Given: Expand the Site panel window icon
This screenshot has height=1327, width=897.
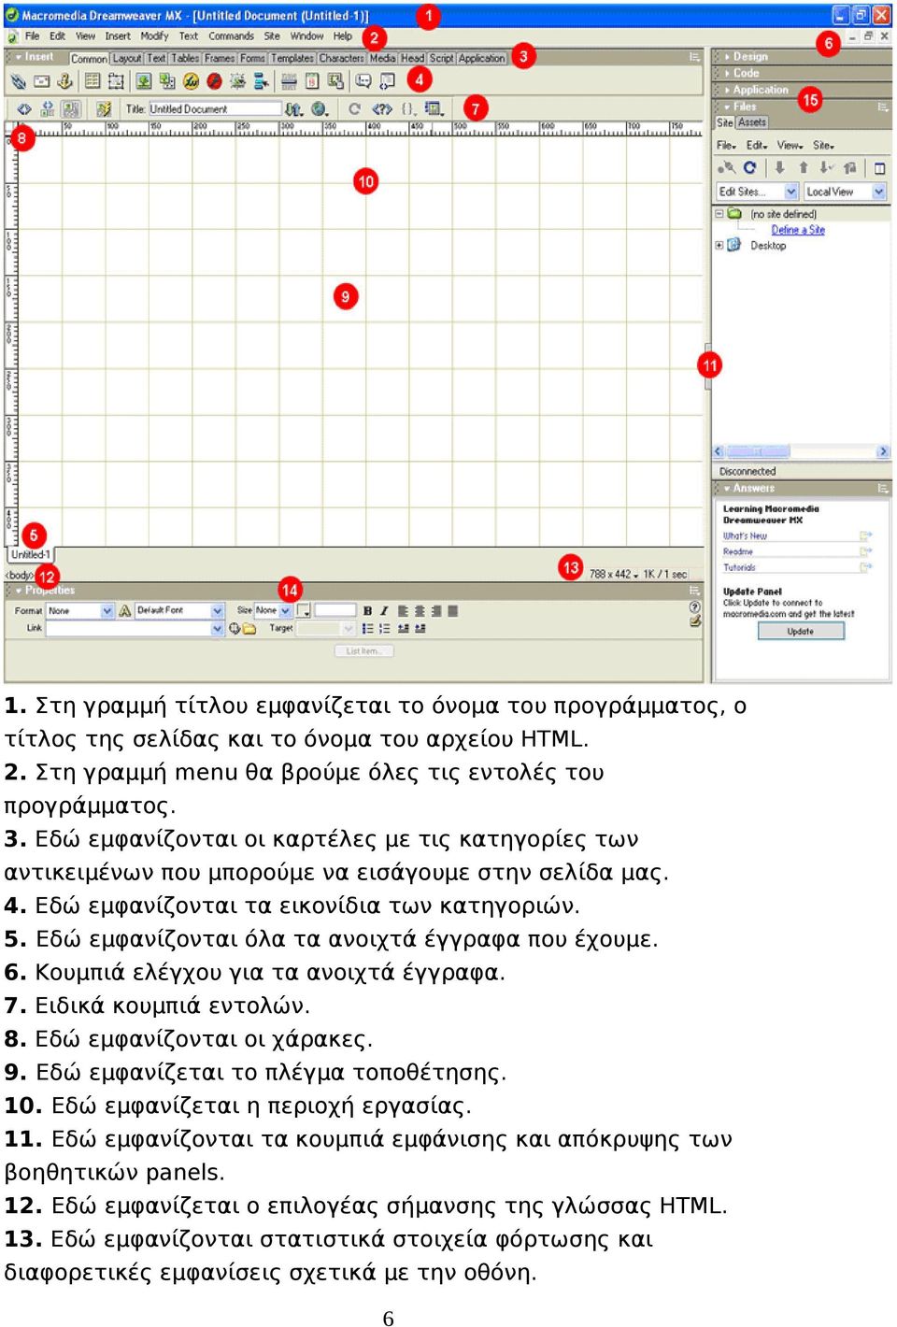Looking at the screenshot, I should click(879, 168).
